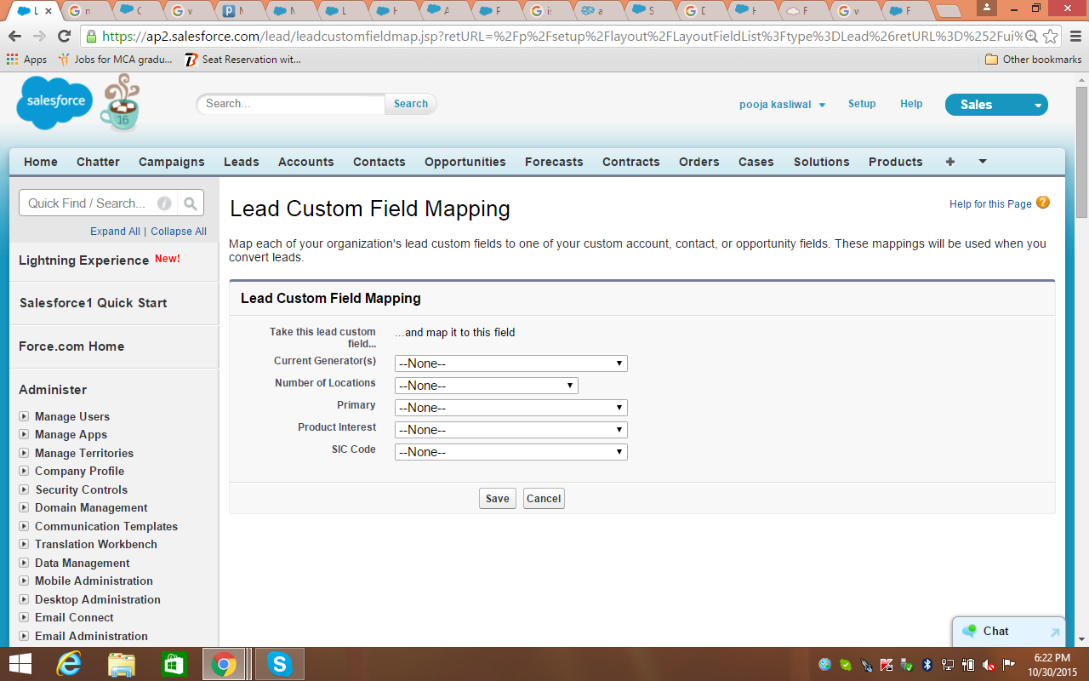
Task: Cancel the lead field mapping
Action: [x=544, y=499]
